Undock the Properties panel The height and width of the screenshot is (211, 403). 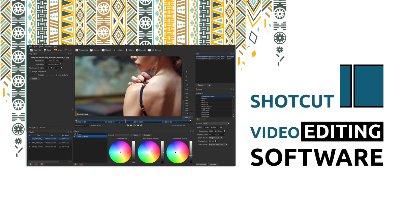point(68,54)
